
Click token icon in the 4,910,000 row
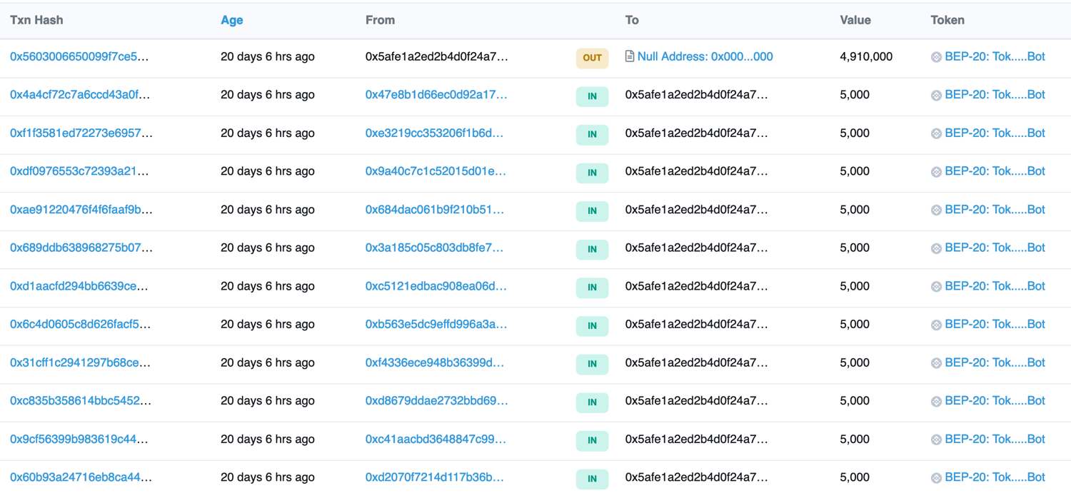pos(936,57)
